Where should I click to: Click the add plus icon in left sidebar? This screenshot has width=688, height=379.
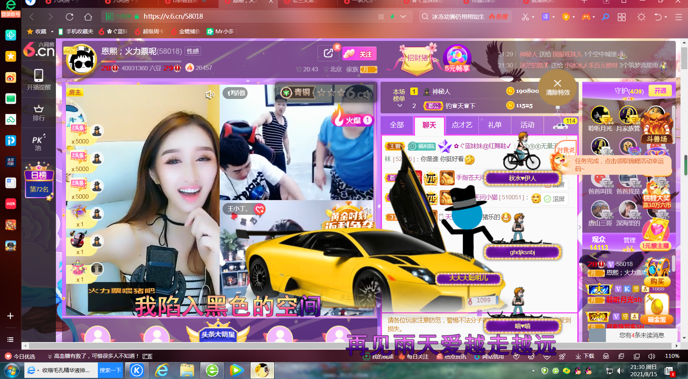pos(10,316)
